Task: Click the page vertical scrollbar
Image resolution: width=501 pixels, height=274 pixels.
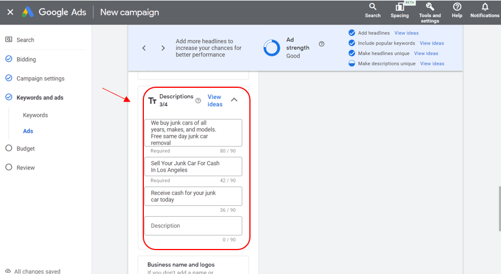Action: click(499, 208)
